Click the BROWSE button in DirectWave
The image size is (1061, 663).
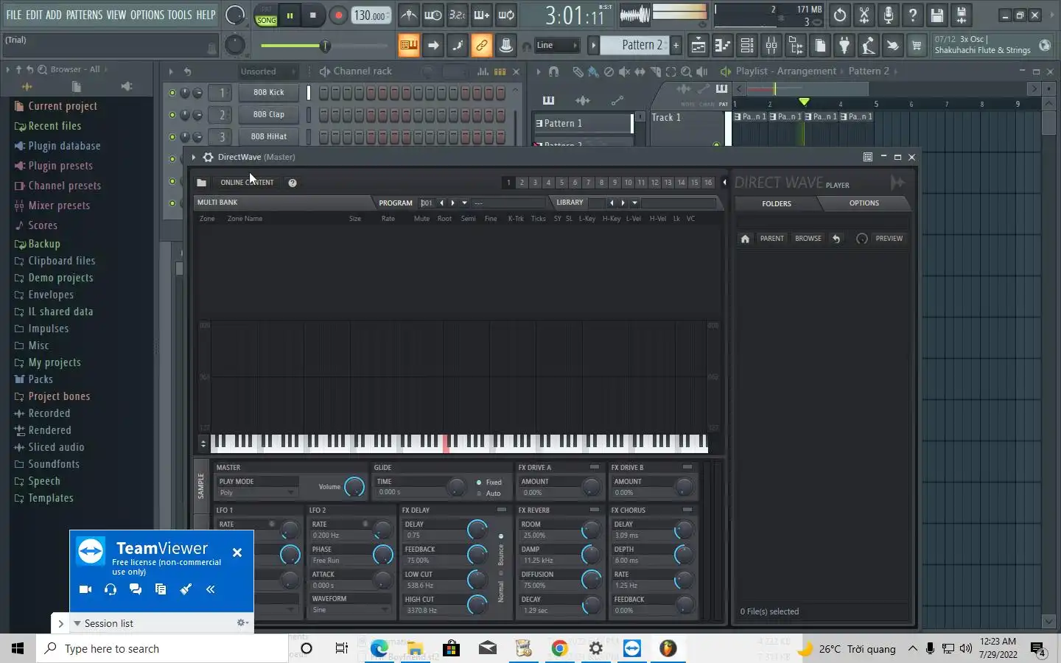click(808, 239)
